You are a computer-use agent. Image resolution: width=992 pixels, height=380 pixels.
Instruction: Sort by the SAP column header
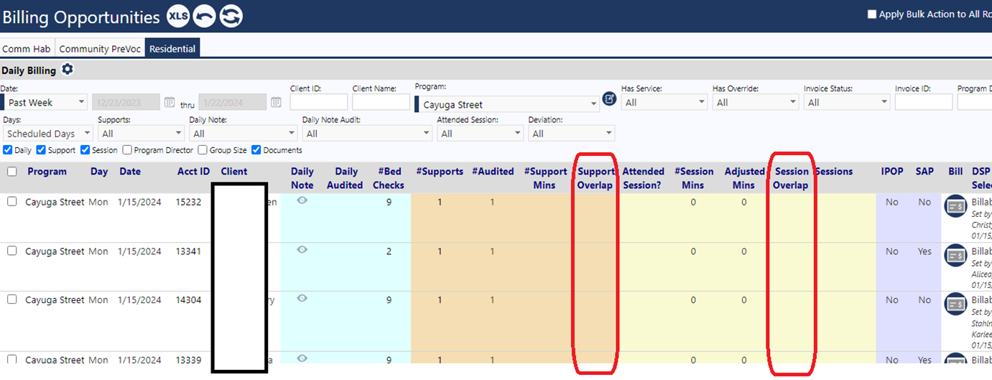tap(924, 172)
